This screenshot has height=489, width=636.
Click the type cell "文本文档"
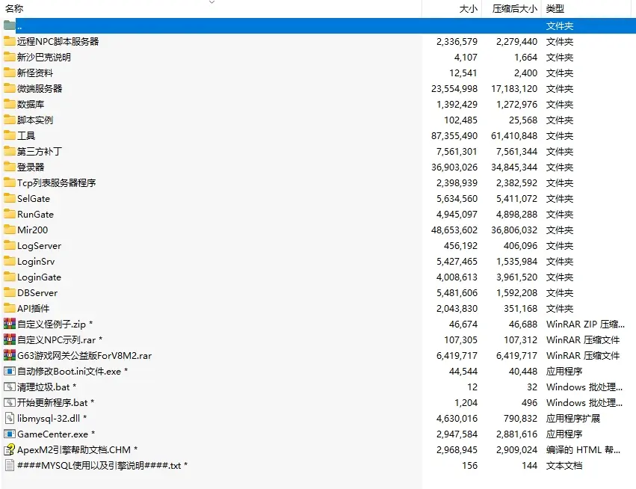coord(564,466)
